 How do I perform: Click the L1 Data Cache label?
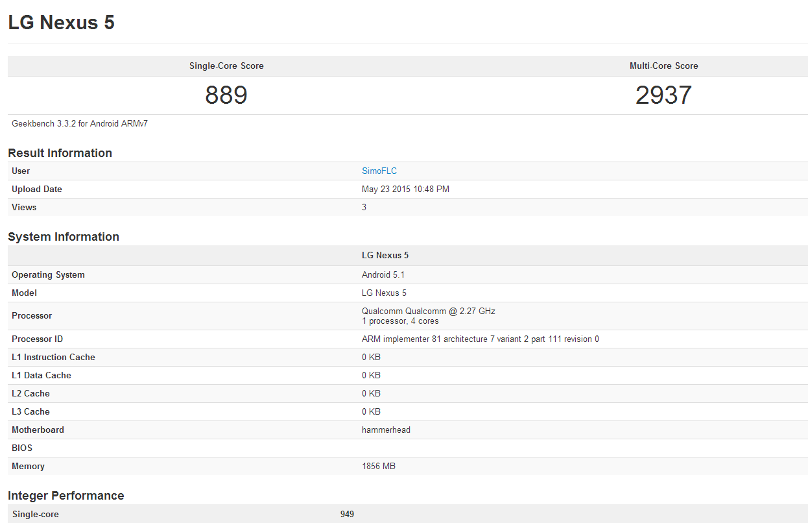(42, 376)
